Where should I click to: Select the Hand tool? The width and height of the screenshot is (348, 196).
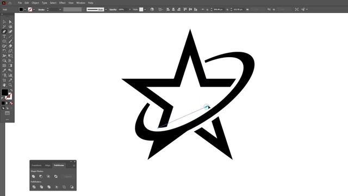4,85
